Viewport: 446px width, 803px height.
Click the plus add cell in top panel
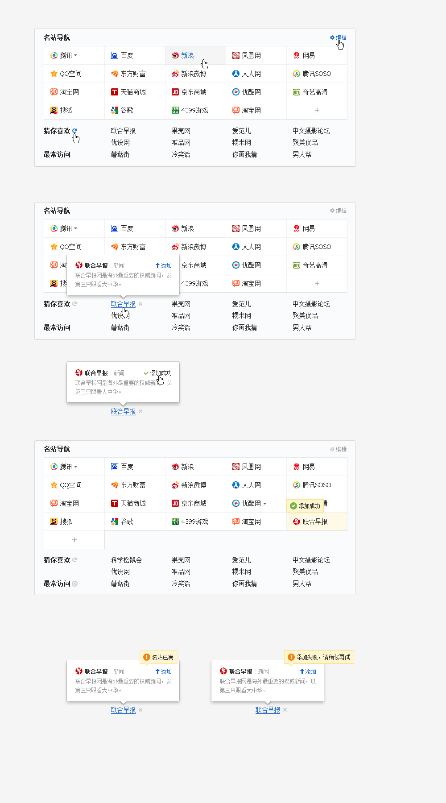(317, 110)
